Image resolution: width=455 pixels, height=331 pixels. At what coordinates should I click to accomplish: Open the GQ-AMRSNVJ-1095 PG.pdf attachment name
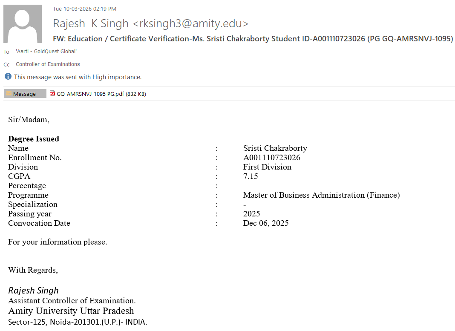[x=101, y=94]
